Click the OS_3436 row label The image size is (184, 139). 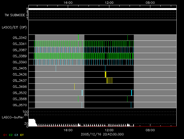[20, 74]
